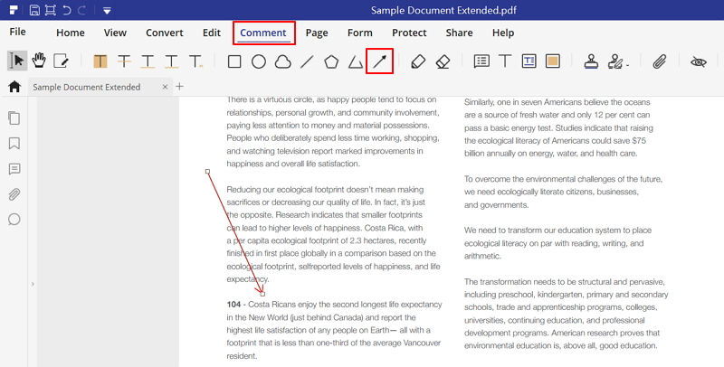Open the Edit tab
724x367 pixels.
212,33
